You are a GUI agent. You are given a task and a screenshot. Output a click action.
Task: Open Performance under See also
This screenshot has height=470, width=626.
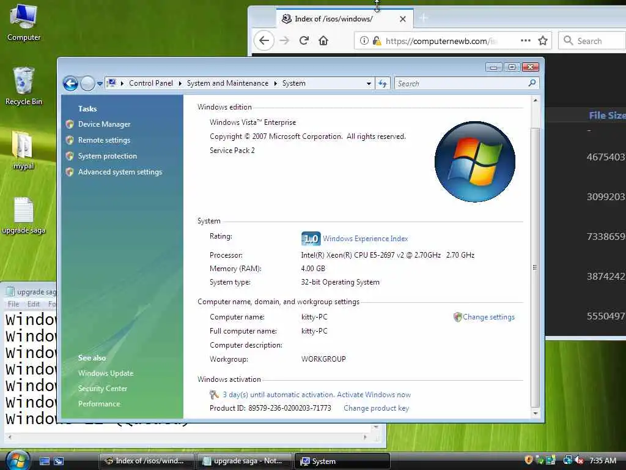tap(99, 404)
